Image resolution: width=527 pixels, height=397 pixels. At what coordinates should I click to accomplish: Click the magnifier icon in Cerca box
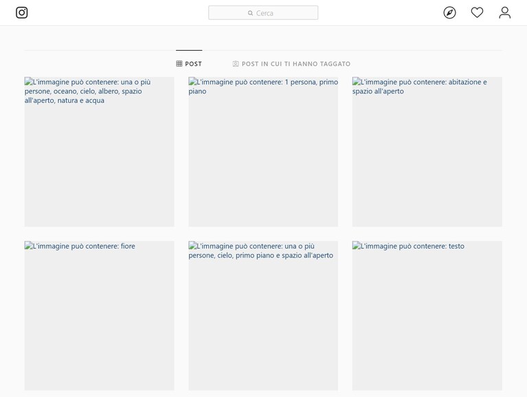point(250,13)
